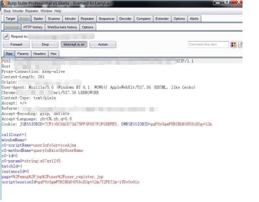Screen dimensions: 259x202
Task: Click the page= user_register.jsp line
Action: [x=53, y=177]
